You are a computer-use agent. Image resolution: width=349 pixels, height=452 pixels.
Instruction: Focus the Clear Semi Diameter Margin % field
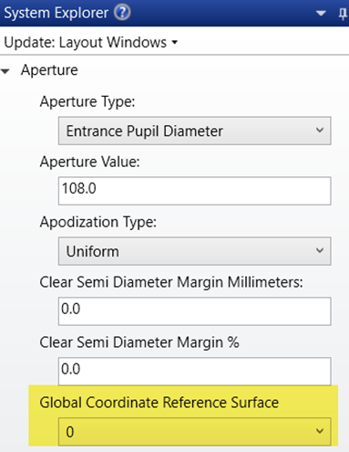[195, 372]
